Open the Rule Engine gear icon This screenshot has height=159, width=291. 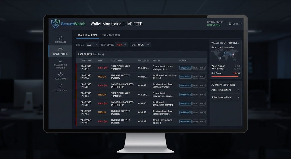tap(60, 74)
